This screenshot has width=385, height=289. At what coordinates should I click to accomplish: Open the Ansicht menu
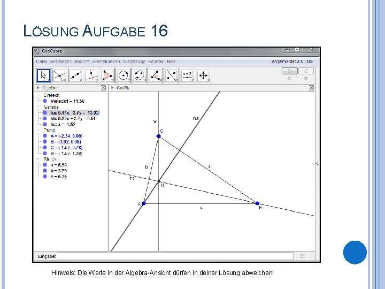[82, 62]
